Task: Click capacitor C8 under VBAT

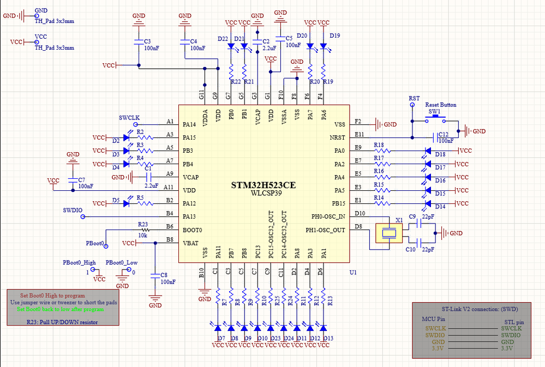Action: tap(155, 275)
